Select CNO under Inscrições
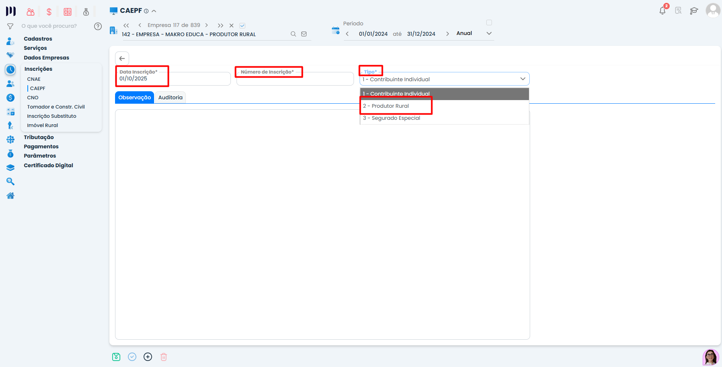Viewport: 722px width, 367px height. (33, 98)
